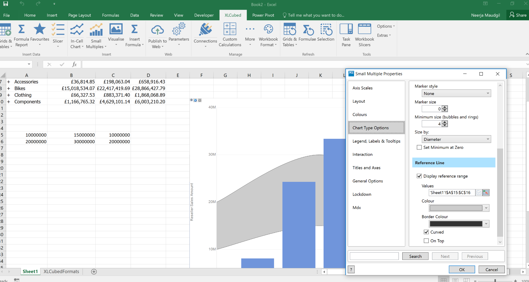Insert Small Multiples chart

coord(96,36)
